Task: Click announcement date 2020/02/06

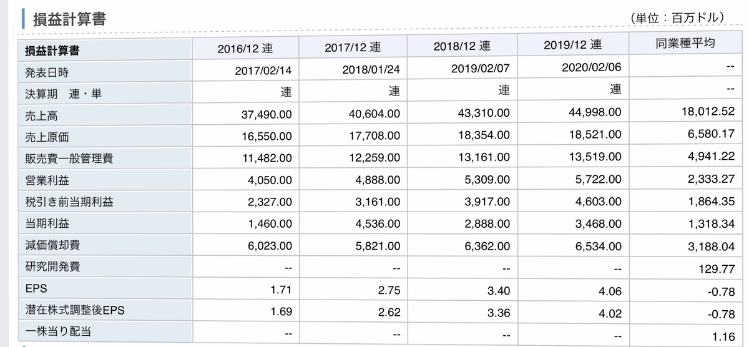Action: pyautogui.click(x=592, y=67)
